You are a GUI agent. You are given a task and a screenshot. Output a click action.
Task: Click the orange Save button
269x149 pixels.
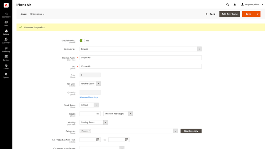[x=249, y=14]
